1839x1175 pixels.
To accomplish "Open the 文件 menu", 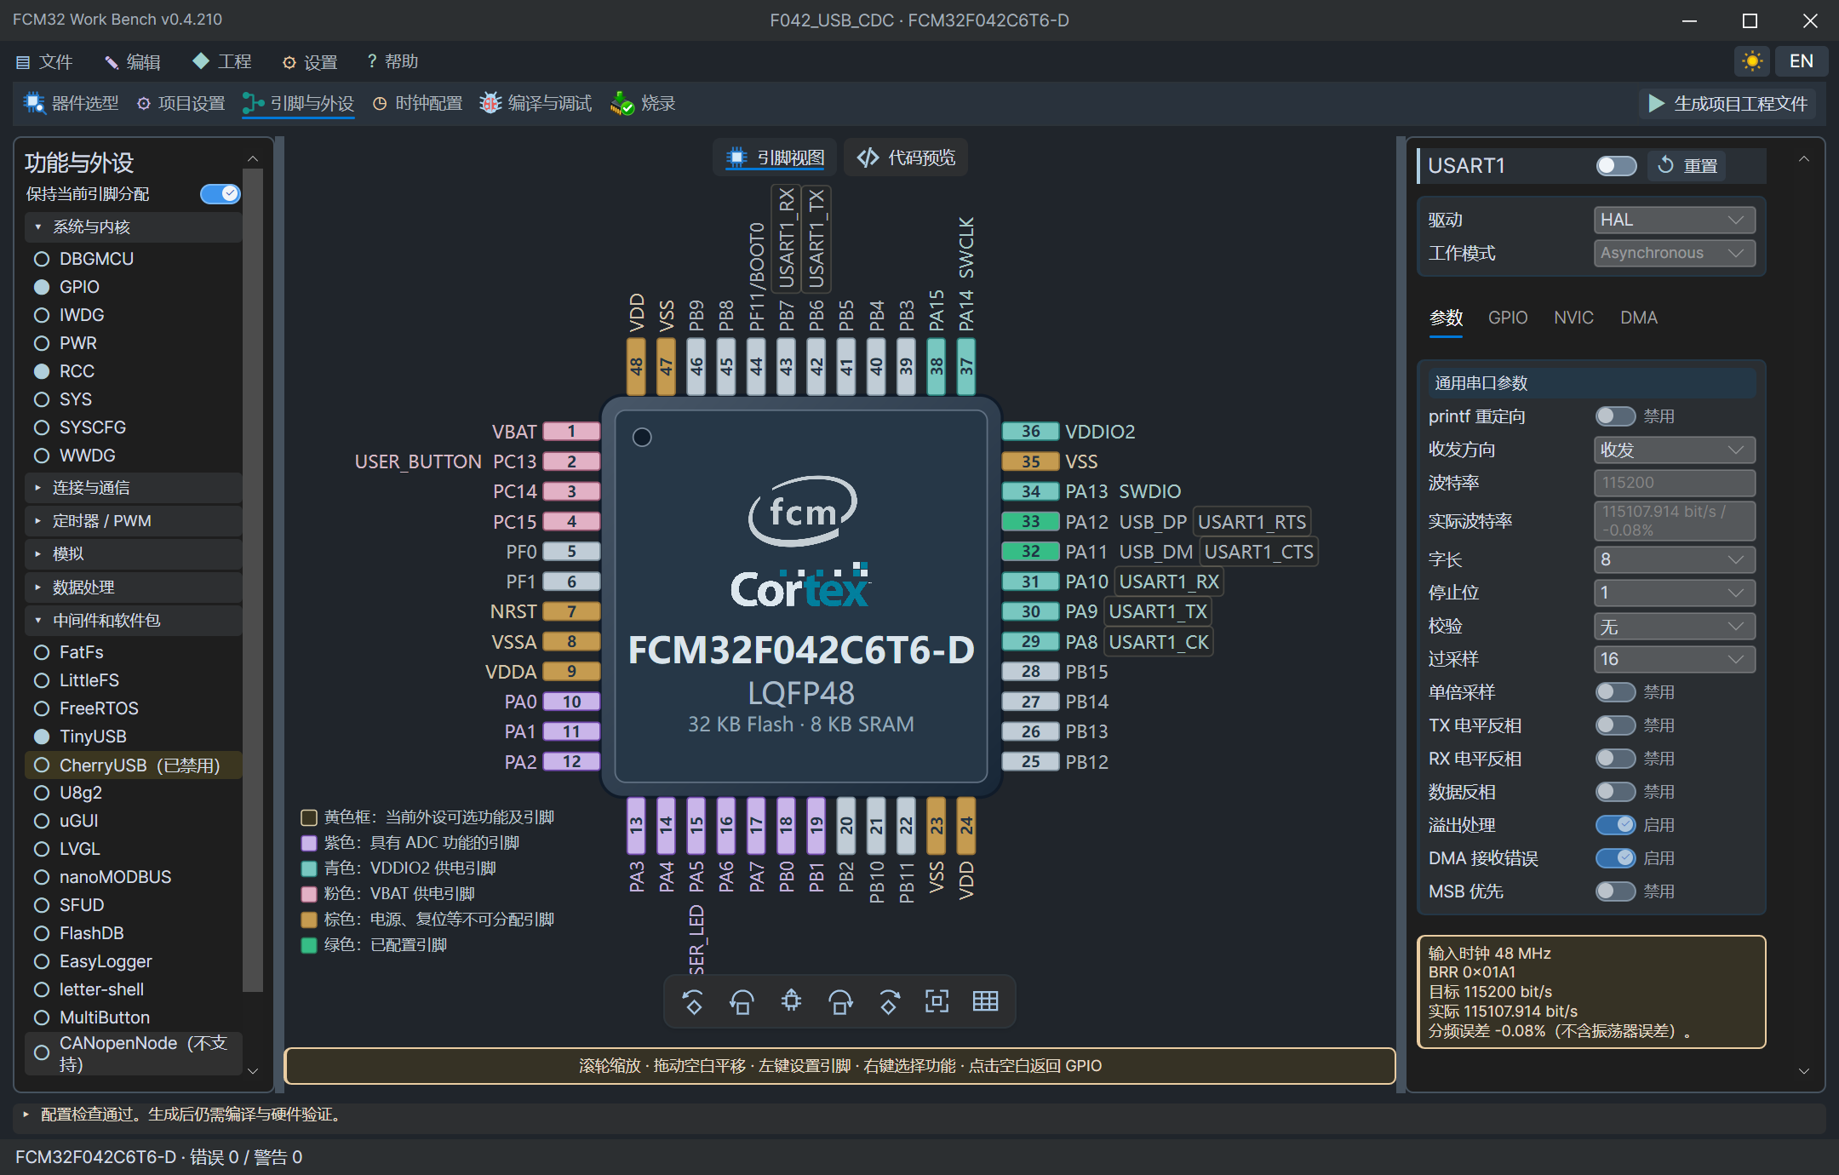I will click(44, 62).
